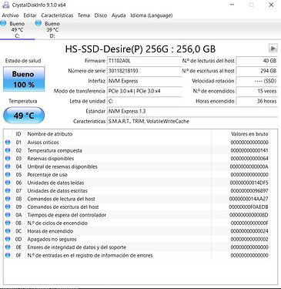
Task: Click the next disk arrow button
Action: click(273, 49)
